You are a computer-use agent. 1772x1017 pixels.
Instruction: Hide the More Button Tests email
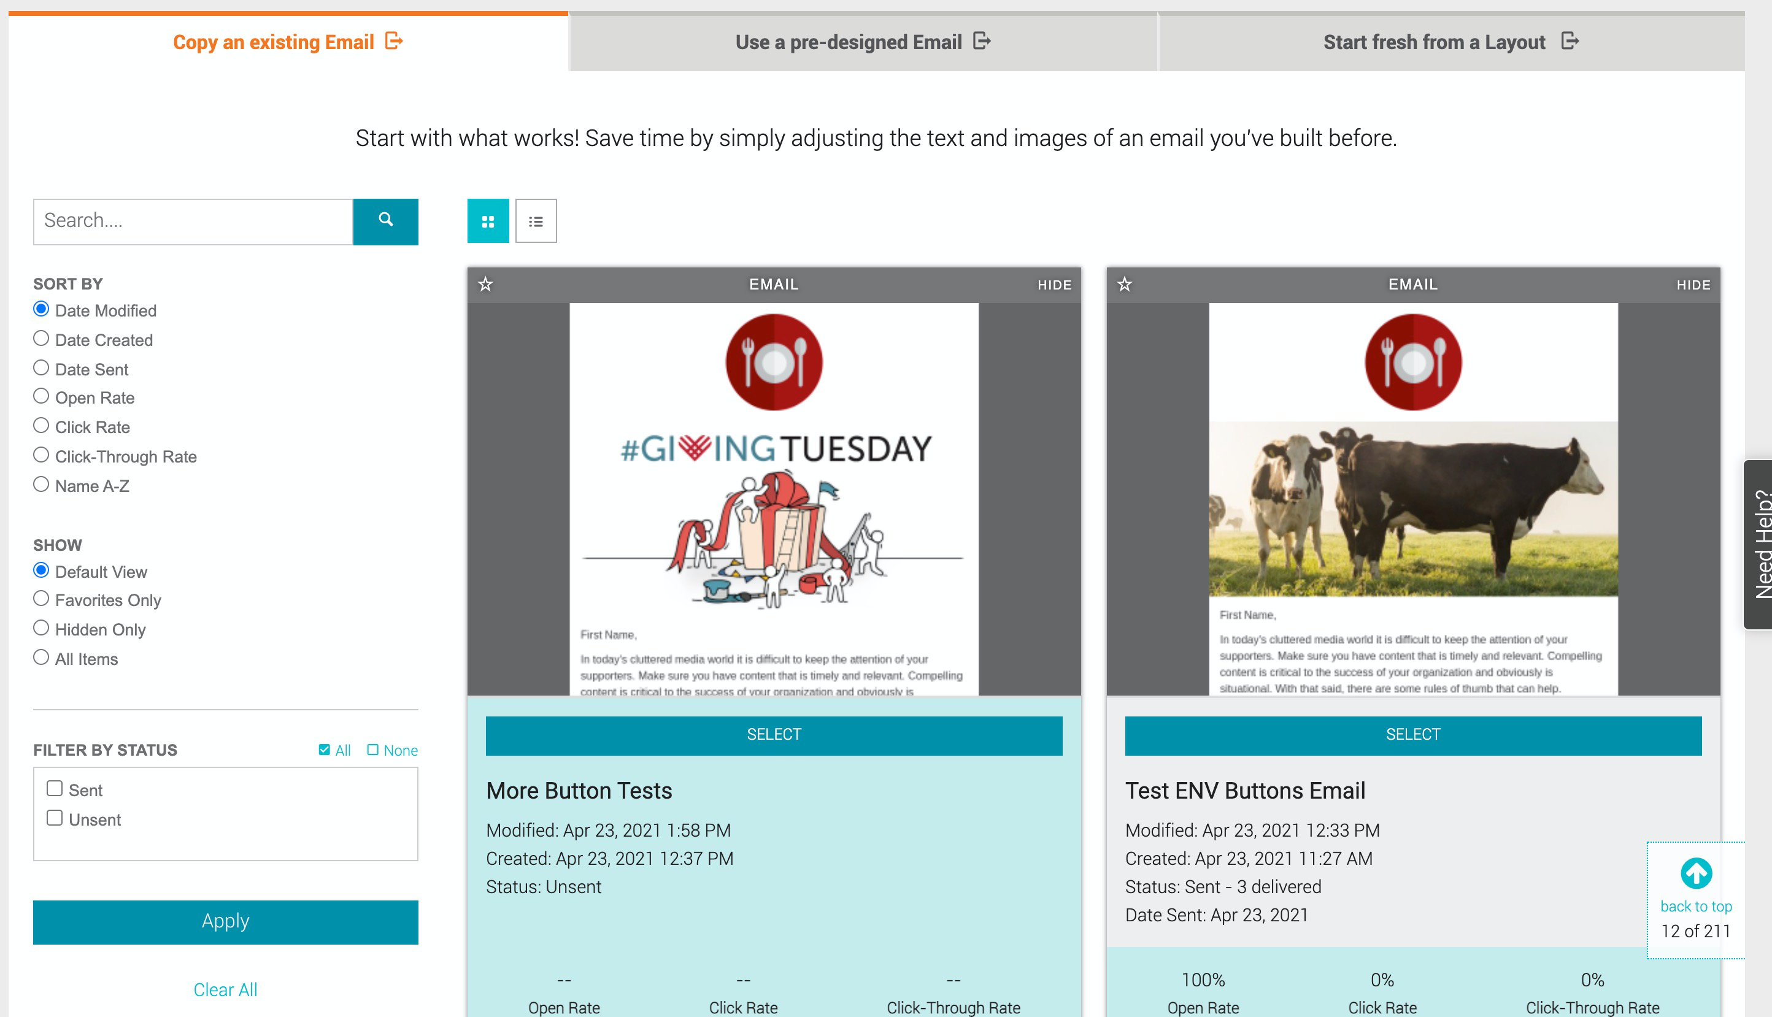point(1054,285)
